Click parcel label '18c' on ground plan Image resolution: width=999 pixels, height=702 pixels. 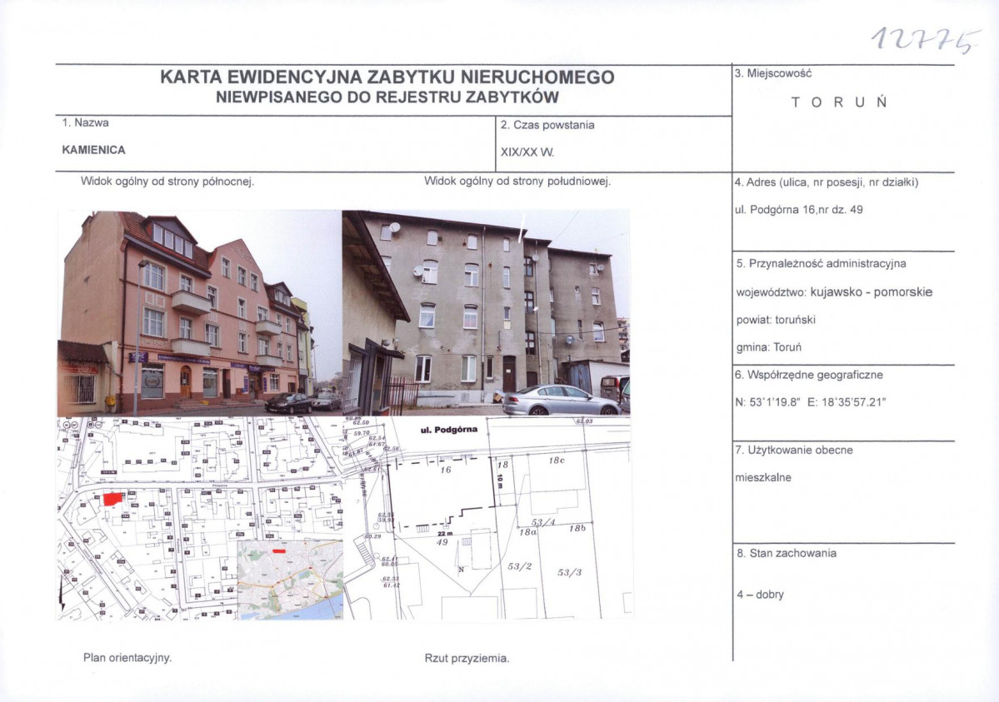(557, 460)
